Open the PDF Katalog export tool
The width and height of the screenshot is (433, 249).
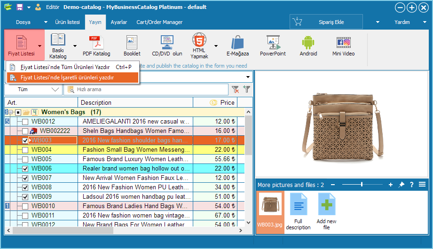[x=96, y=46]
